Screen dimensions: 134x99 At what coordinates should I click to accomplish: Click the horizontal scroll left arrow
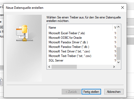point(49,67)
